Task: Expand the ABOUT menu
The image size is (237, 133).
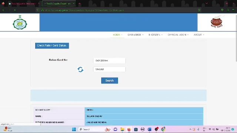Action: point(199,35)
